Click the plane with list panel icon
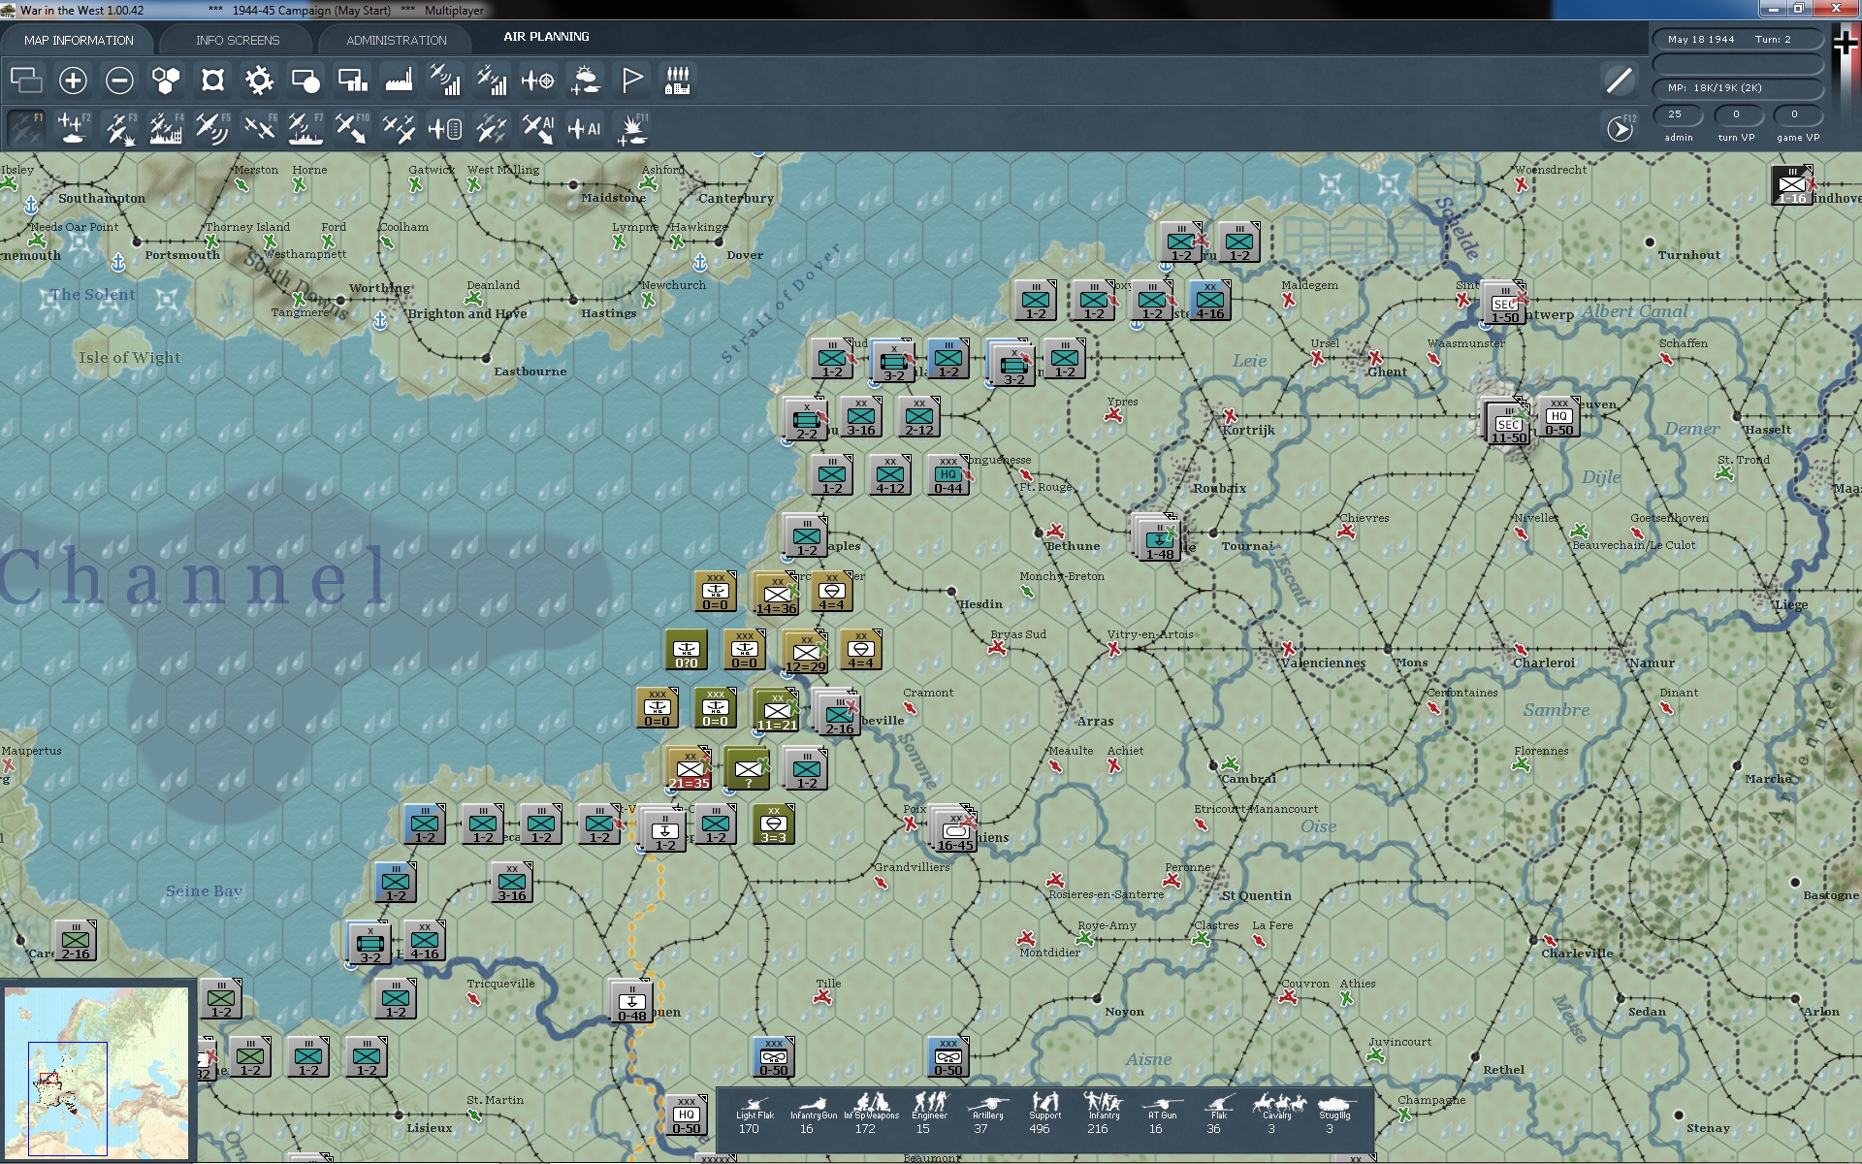This screenshot has height=1164, width=1862. point(445,128)
